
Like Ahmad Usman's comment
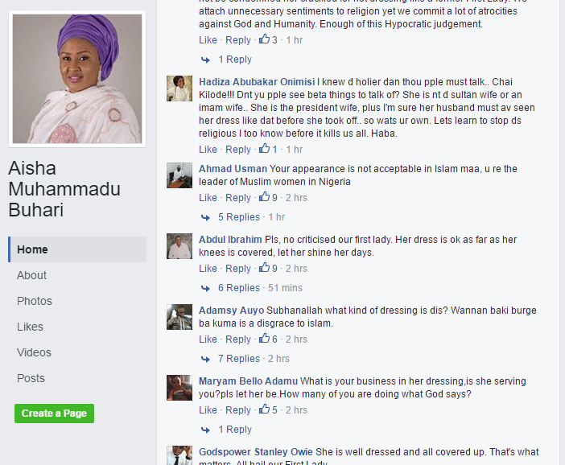coord(208,198)
